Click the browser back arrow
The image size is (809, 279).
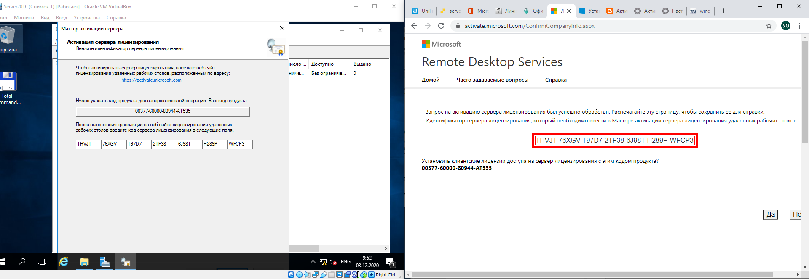[x=414, y=26]
